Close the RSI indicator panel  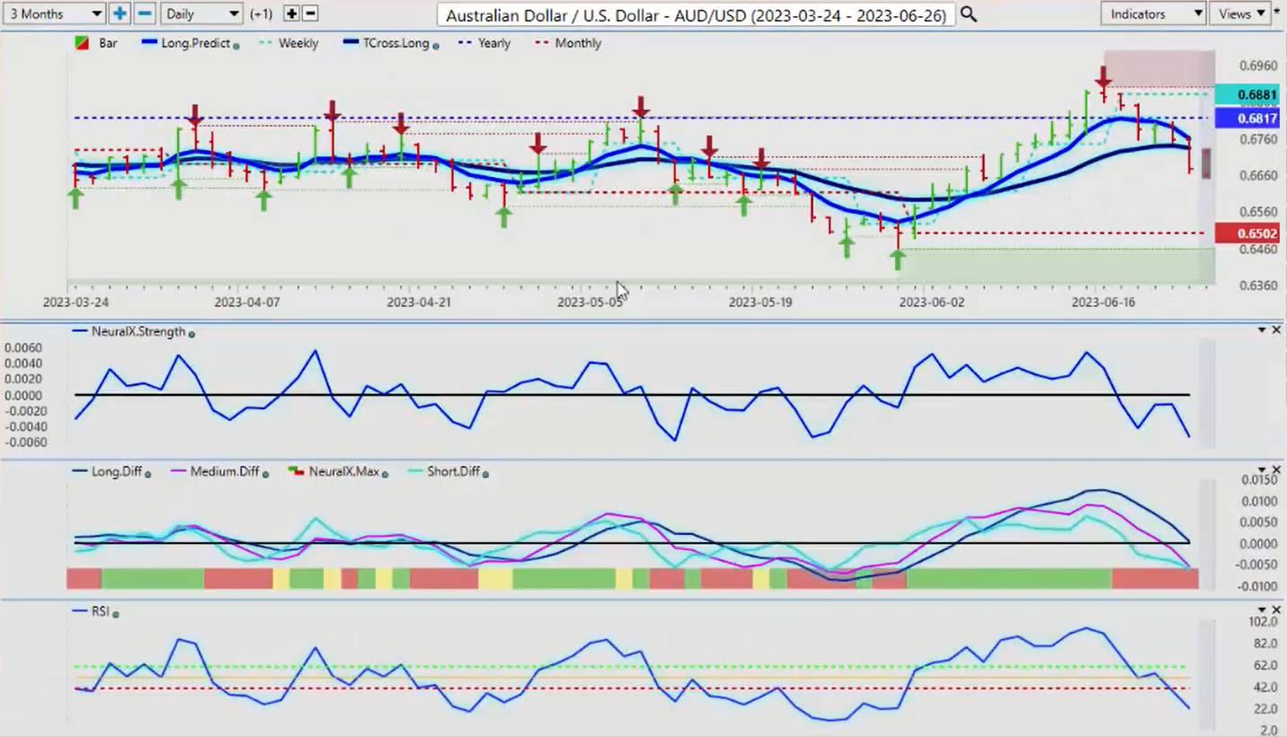coord(1276,610)
